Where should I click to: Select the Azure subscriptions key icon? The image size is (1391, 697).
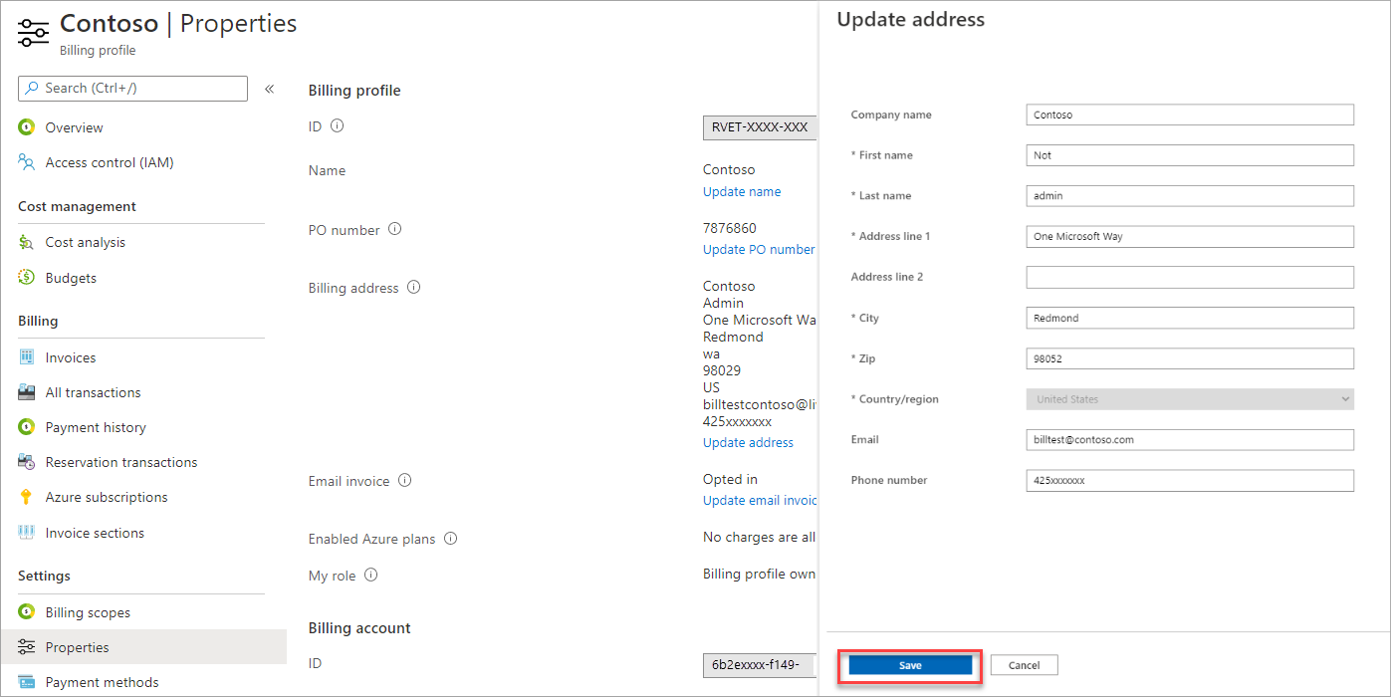[27, 497]
